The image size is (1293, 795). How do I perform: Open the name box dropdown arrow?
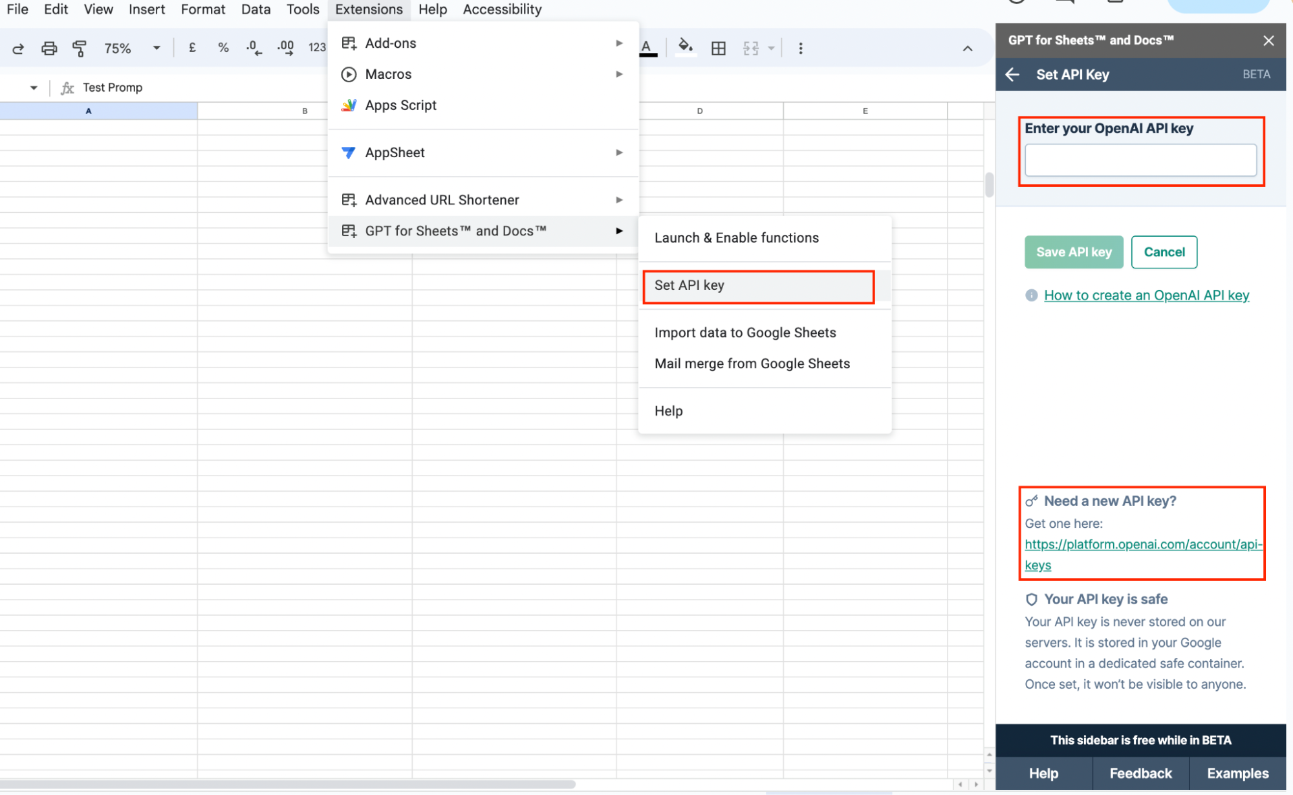click(x=34, y=88)
